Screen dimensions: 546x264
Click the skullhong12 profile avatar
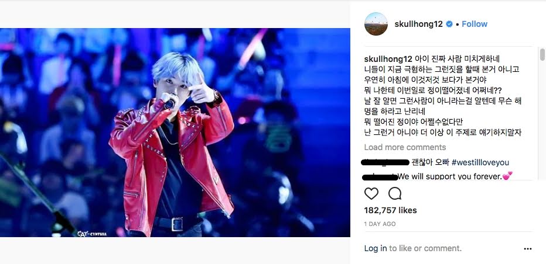(376, 24)
